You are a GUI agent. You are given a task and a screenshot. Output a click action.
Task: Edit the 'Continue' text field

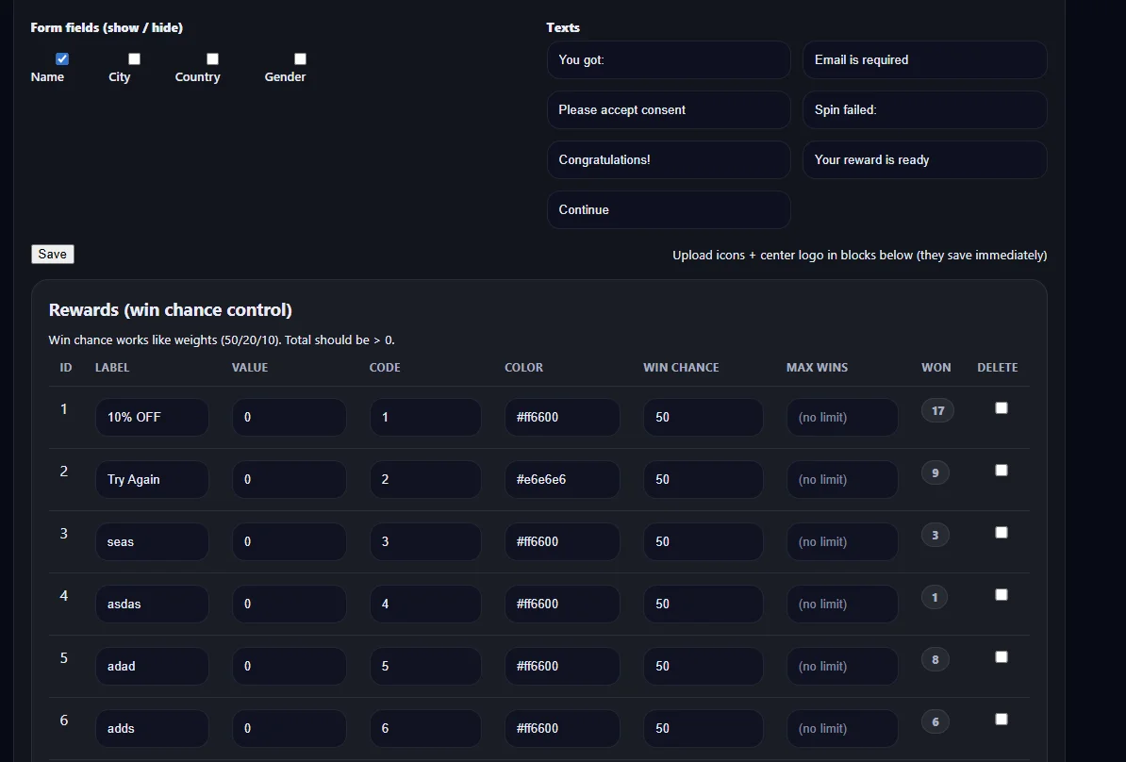click(669, 209)
